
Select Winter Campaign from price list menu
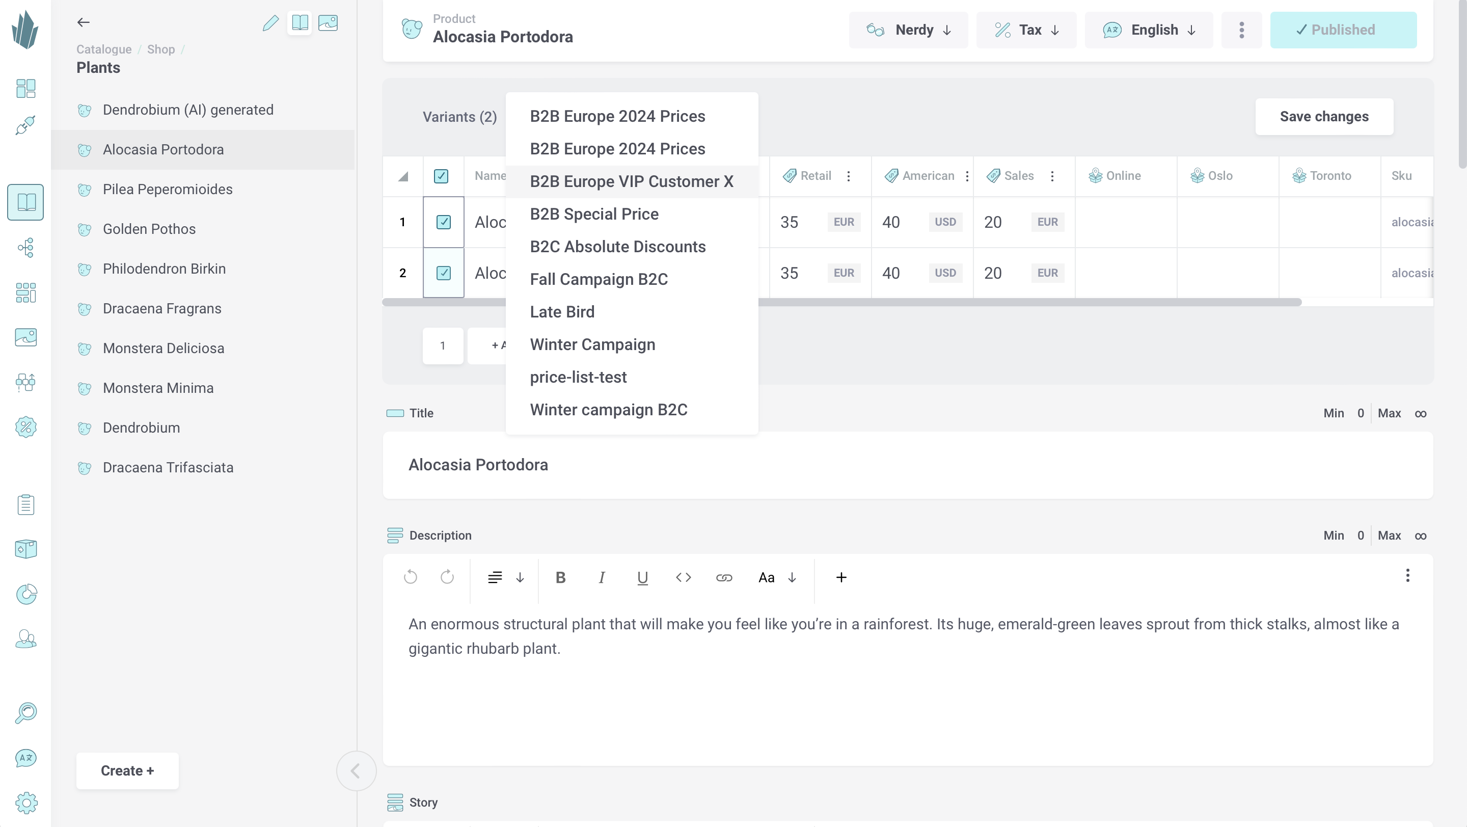(x=592, y=344)
